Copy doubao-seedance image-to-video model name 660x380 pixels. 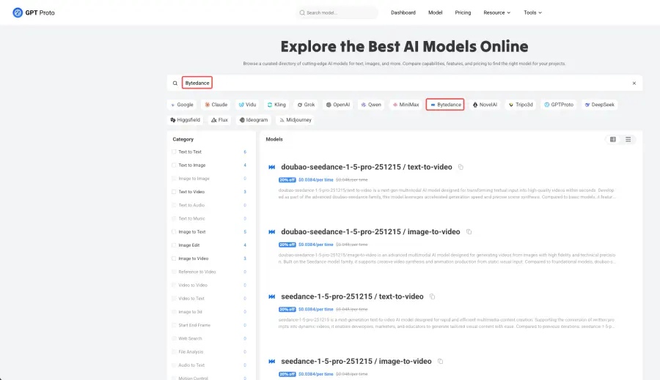pyautogui.click(x=469, y=232)
